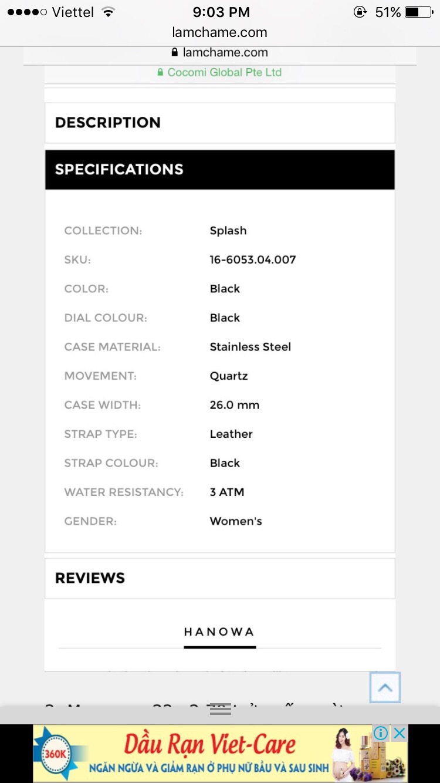Open the Dầu Rạn Viet-Care ad banner
The width and height of the screenshot is (440, 783).
[x=209, y=746]
